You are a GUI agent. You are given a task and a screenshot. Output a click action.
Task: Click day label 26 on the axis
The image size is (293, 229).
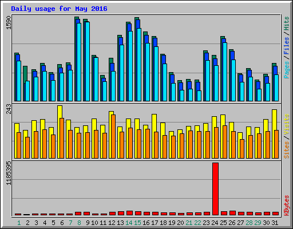pos(232,223)
